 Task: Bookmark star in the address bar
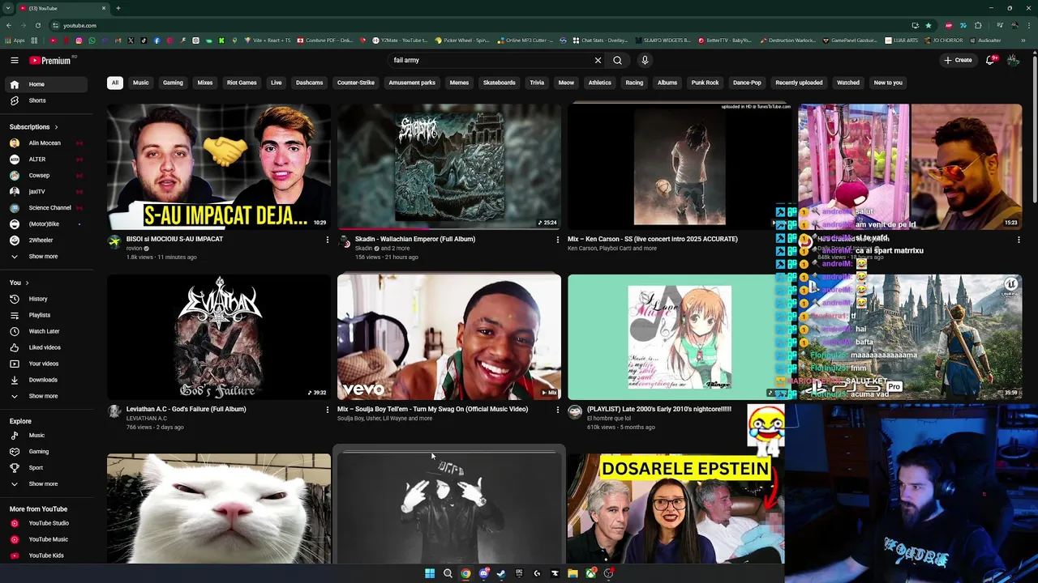(929, 25)
